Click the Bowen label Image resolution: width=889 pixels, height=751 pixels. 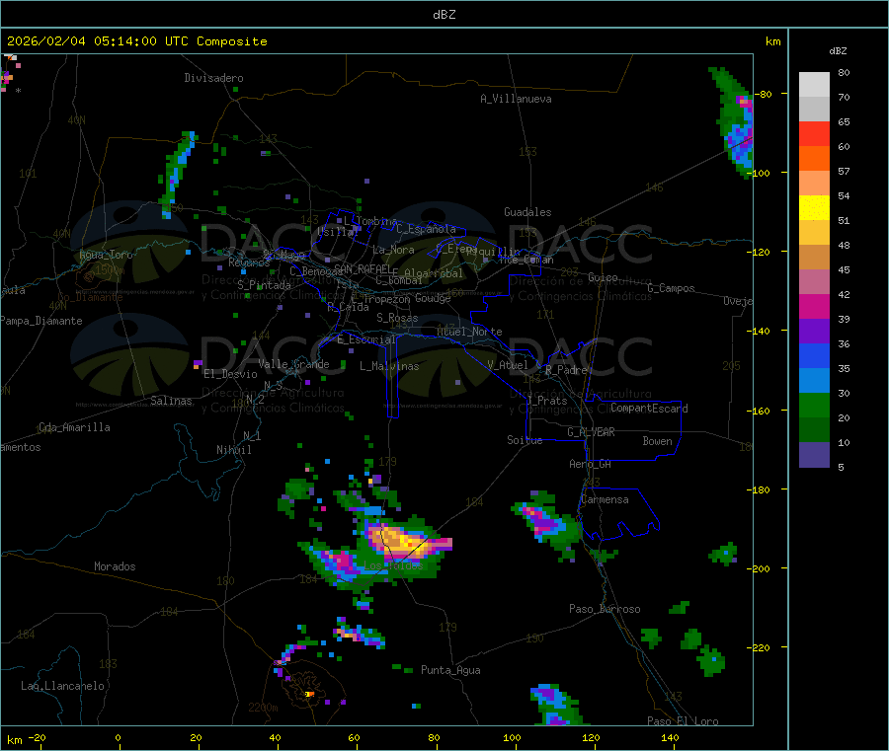658,441
